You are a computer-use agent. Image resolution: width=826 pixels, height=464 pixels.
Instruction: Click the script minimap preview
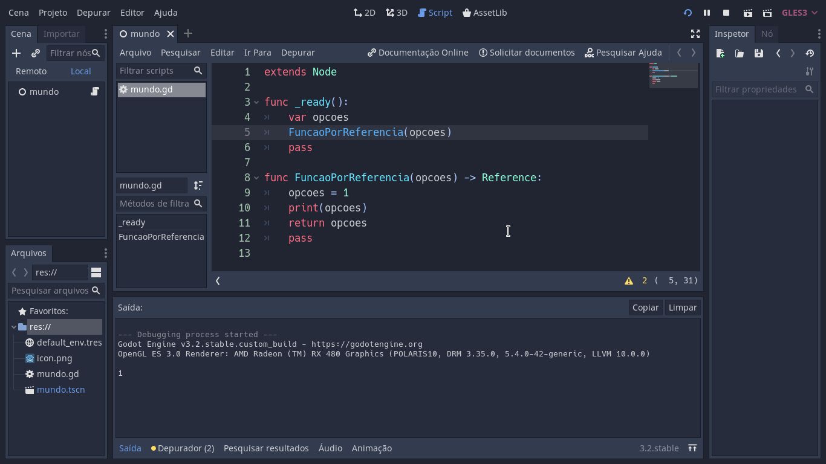673,75
